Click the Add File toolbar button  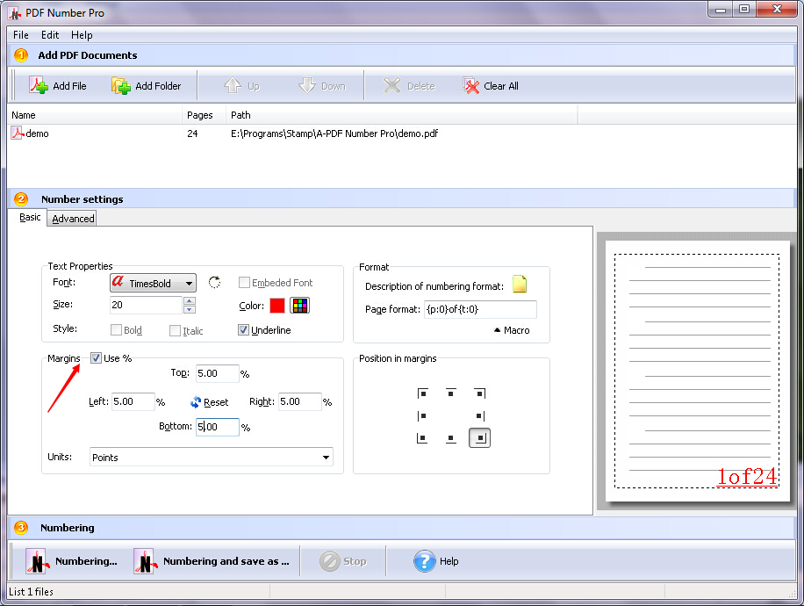(x=58, y=86)
